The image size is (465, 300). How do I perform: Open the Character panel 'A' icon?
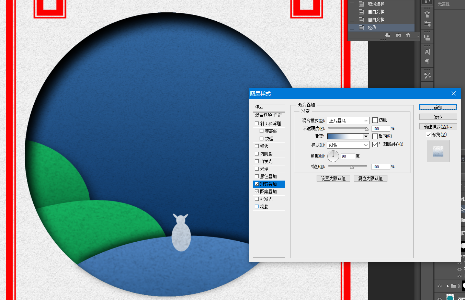tap(427, 52)
